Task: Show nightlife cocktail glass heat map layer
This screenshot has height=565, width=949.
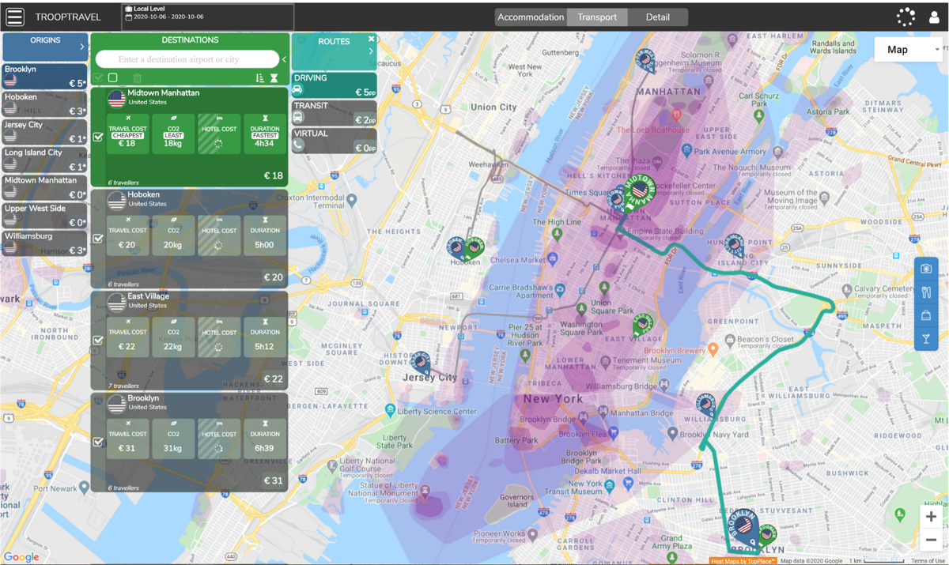Action: coord(926,339)
